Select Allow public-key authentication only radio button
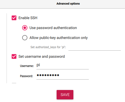This screenshot has width=125, height=102. [25, 38]
